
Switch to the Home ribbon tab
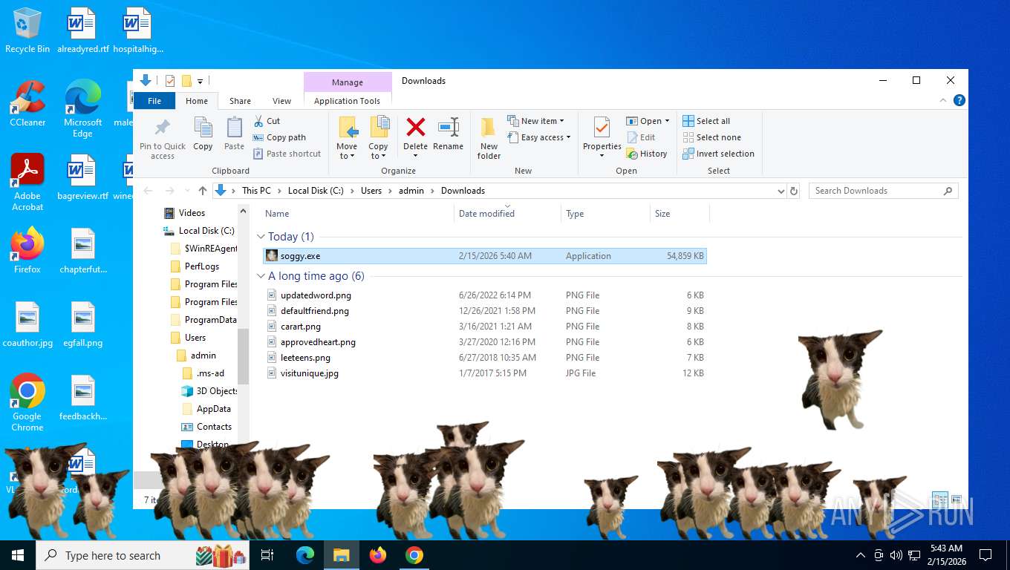197,101
